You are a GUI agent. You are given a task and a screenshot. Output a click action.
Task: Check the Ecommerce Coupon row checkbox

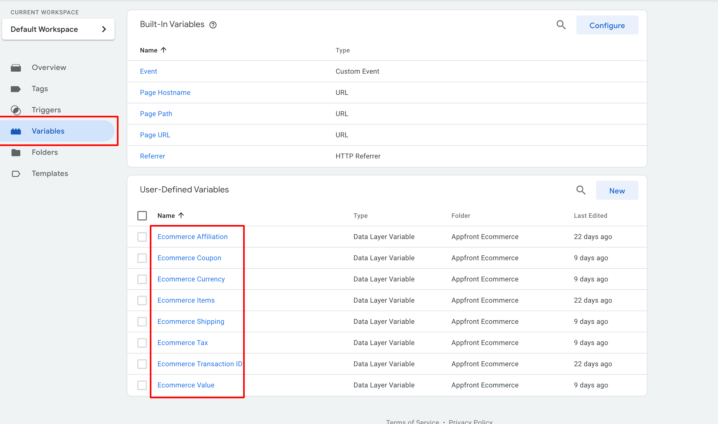(142, 258)
